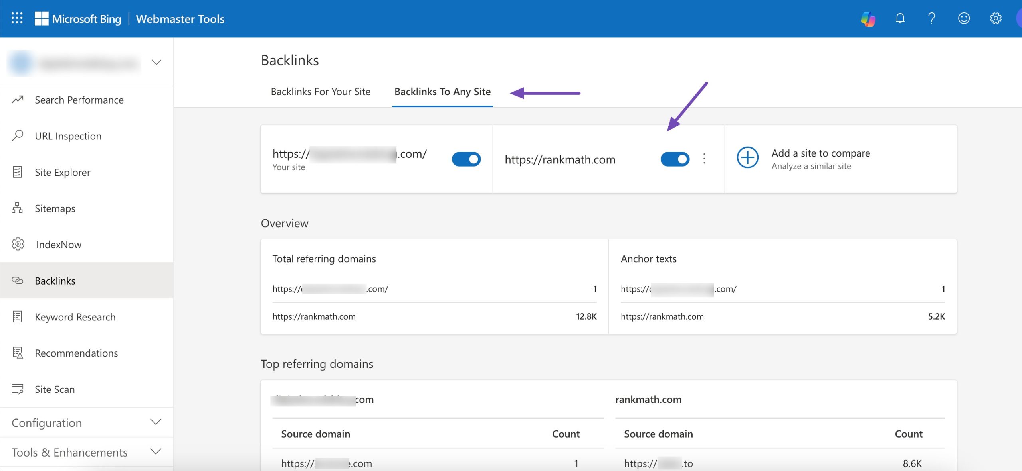Click rankmath.com under Total referring domains
The width and height of the screenshot is (1022, 471).
tap(314, 316)
